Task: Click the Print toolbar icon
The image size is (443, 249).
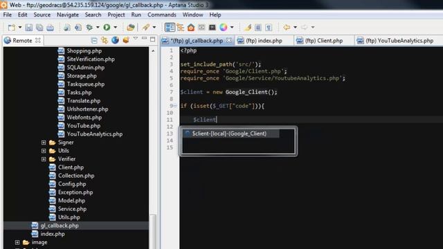Action: coord(50,28)
